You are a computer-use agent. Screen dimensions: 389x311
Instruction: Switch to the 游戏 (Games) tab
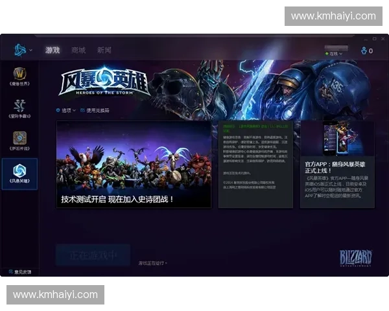pos(53,50)
